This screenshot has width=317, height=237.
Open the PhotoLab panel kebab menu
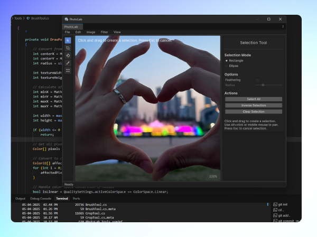pyautogui.click(x=283, y=27)
